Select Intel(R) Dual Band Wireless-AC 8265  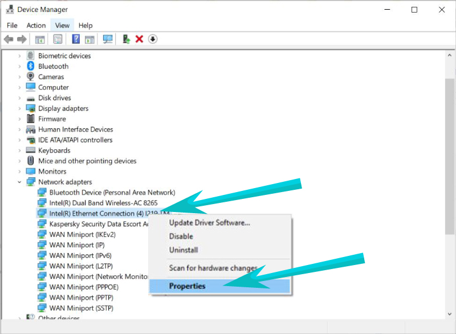103,203
